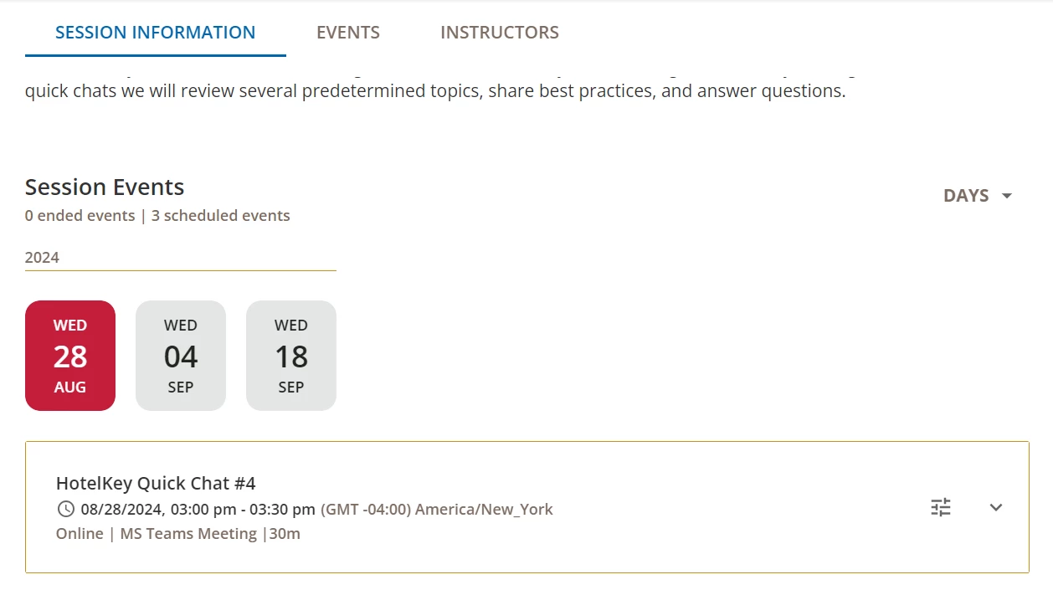Select the Wed 18 Sep date tile
This screenshot has height=590, width=1053.
point(291,356)
